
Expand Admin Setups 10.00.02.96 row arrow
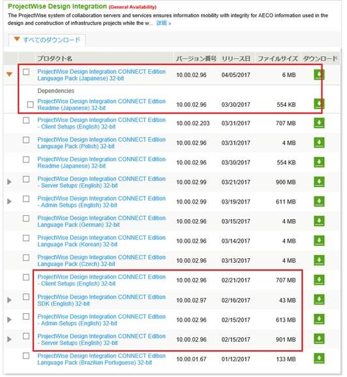click(x=9, y=320)
